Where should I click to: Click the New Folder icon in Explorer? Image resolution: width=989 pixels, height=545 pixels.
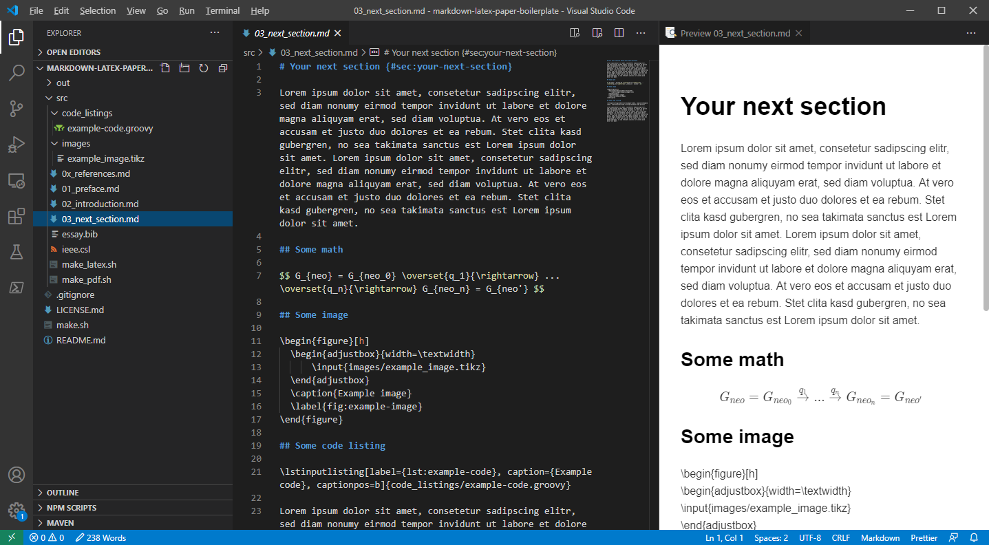[184, 68]
